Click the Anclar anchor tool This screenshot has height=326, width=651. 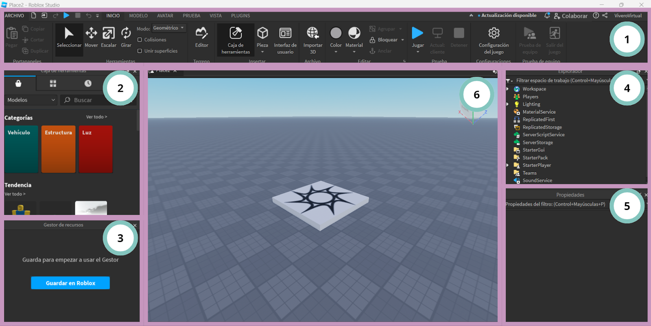(x=380, y=51)
